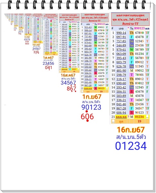Open link 504-31 in the #25 table
156x193 pixels.
click(x=121, y=91)
